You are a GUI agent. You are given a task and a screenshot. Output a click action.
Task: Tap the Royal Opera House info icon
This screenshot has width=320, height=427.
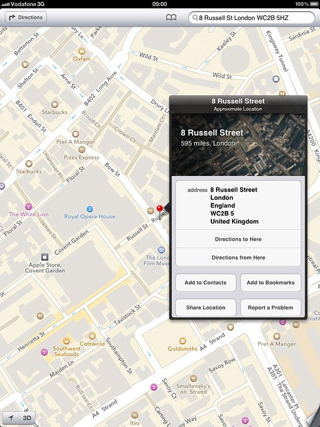click(x=89, y=209)
